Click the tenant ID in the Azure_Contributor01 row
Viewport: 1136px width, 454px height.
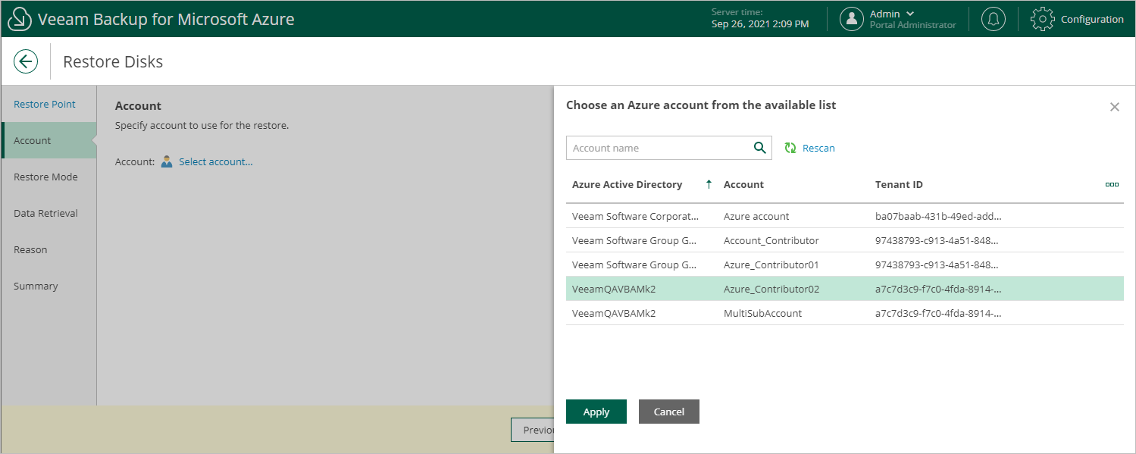tap(937, 265)
